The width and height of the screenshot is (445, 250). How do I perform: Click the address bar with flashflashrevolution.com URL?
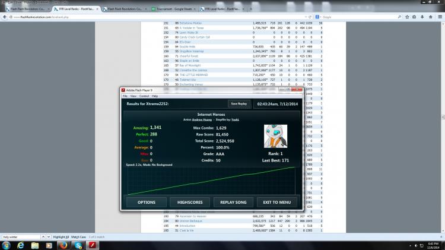[159, 17]
